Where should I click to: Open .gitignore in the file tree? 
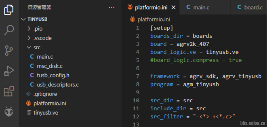tap(45, 94)
